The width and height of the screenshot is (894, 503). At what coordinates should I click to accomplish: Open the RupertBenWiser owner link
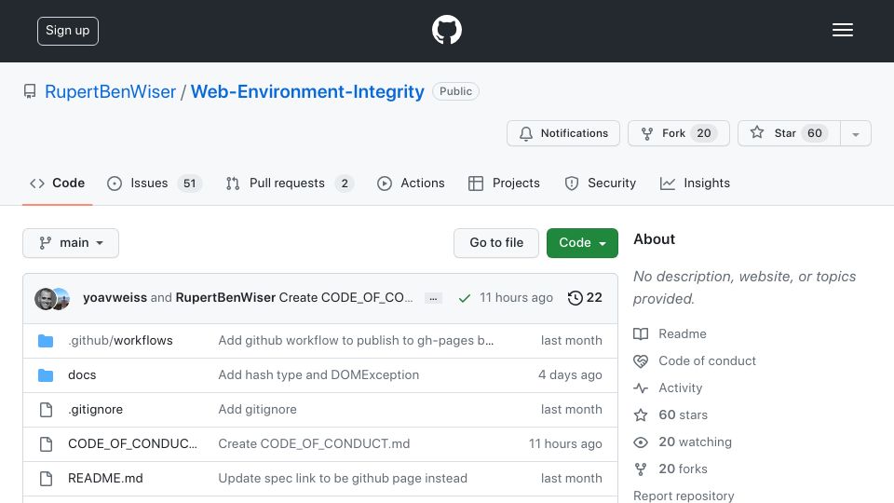pos(111,92)
